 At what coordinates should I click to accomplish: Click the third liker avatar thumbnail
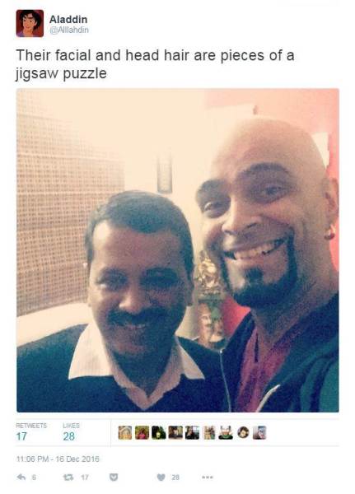click(x=159, y=432)
